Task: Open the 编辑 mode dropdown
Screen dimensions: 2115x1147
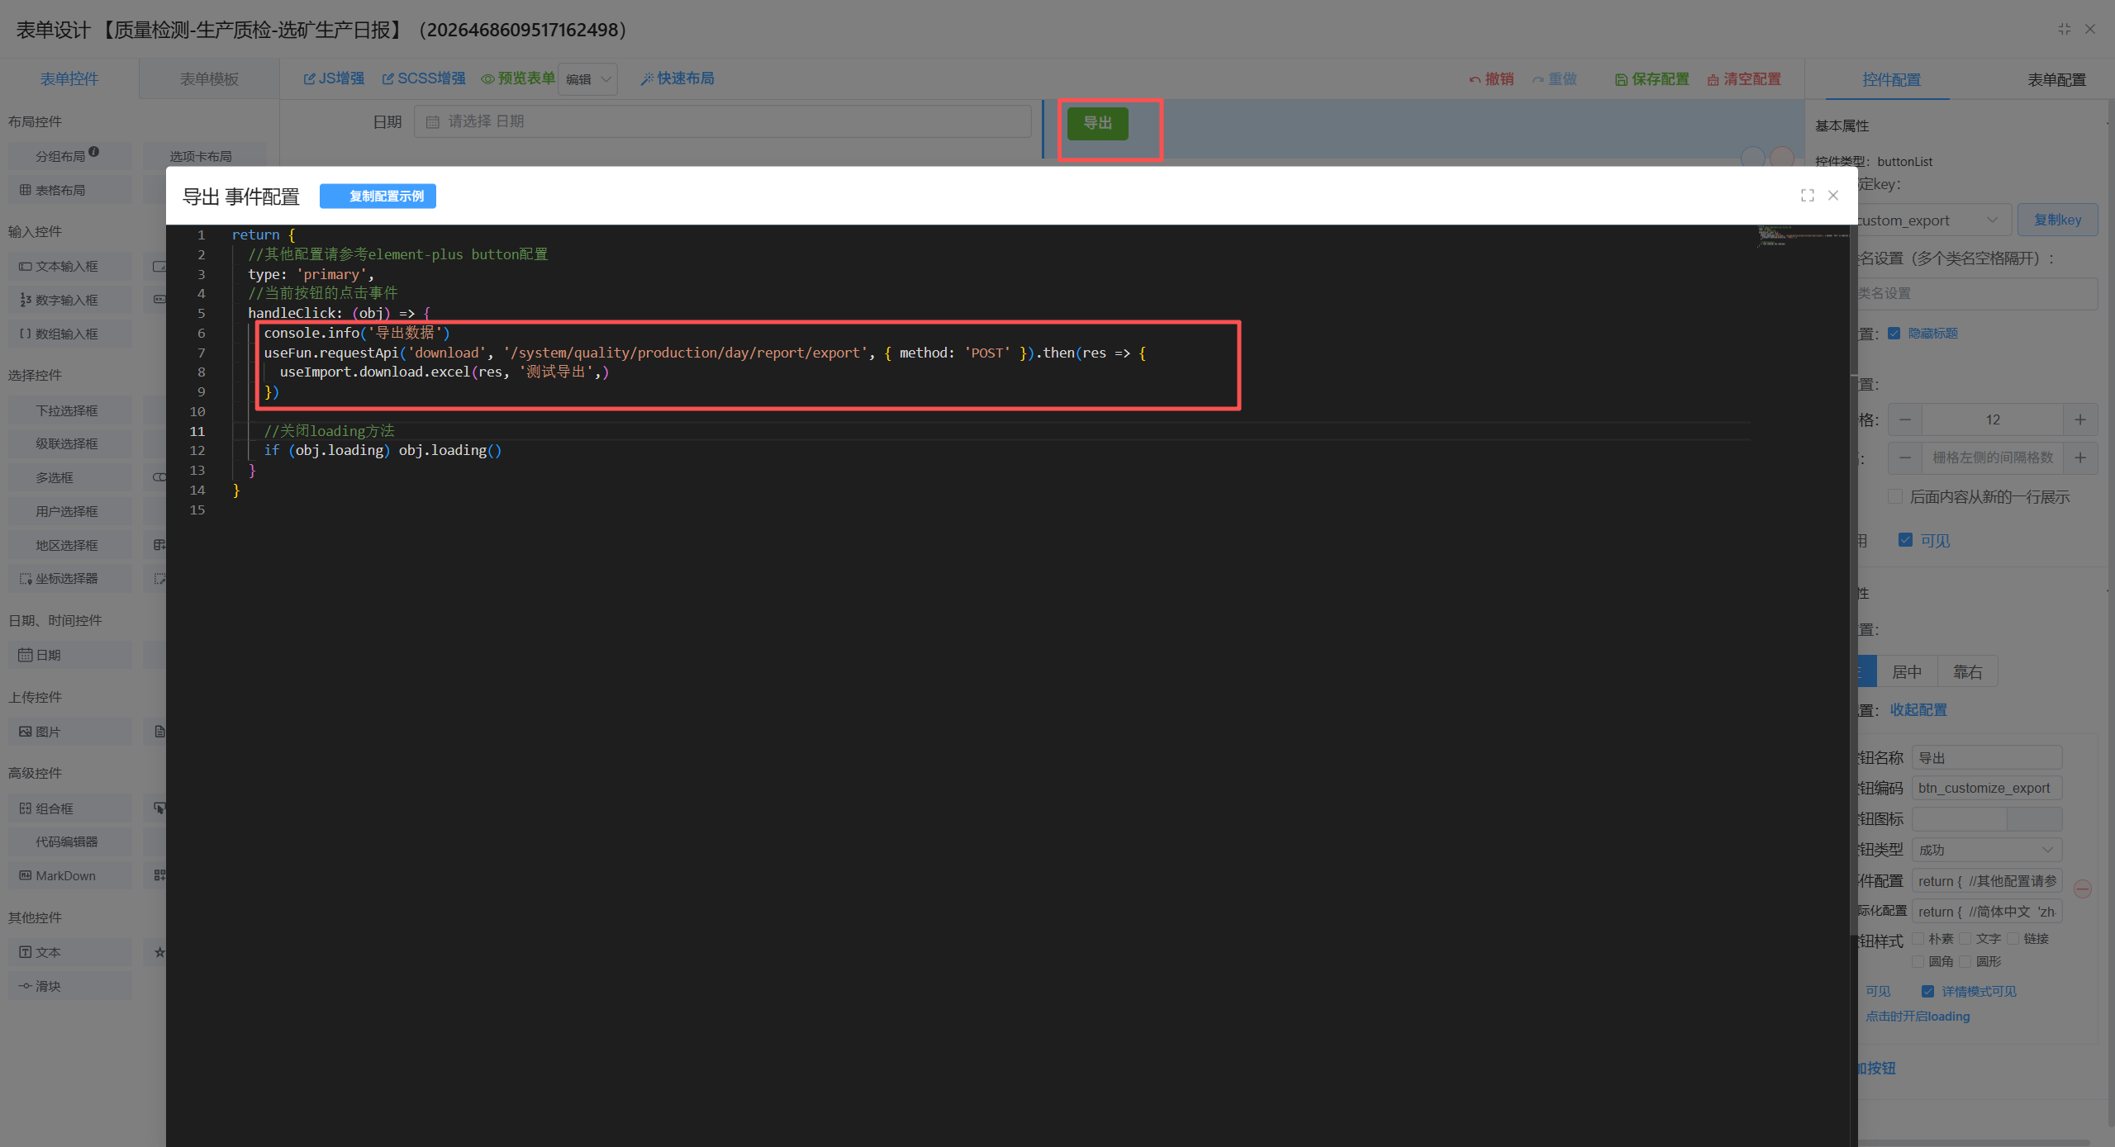Action: [587, 79]
